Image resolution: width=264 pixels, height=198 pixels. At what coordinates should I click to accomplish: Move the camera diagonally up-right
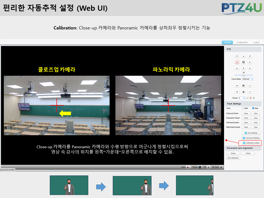[x=250, y=56]
